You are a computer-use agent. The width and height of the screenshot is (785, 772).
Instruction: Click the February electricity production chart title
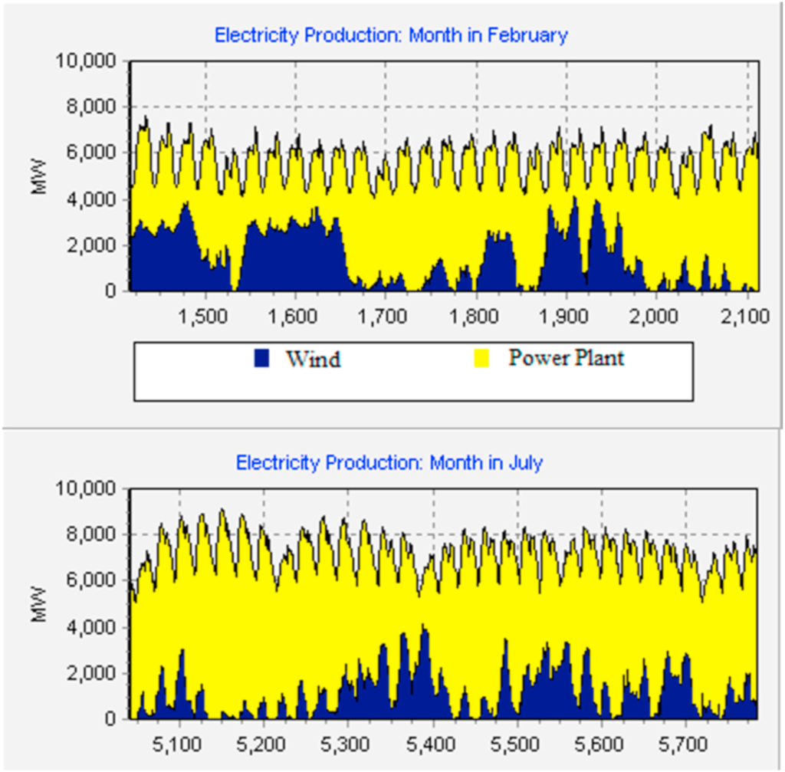click(x=391, y=35)
